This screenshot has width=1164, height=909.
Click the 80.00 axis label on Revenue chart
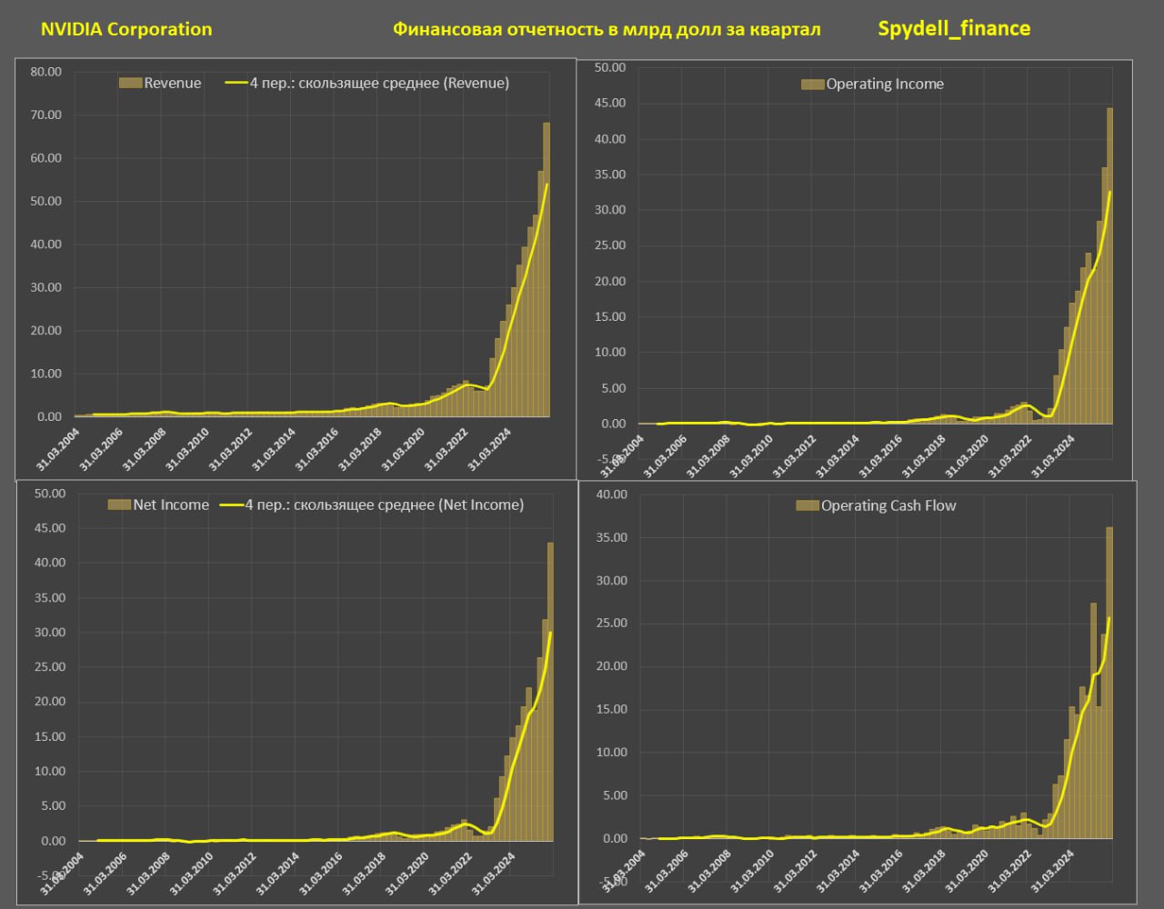pyautogui.click(x=45, y=72)
